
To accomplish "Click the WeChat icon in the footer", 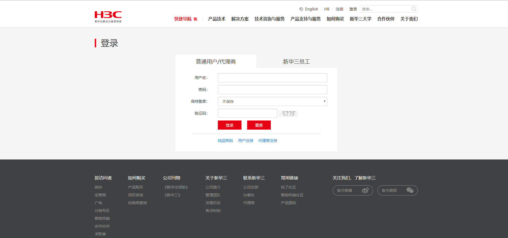I will tap(410, 190).
